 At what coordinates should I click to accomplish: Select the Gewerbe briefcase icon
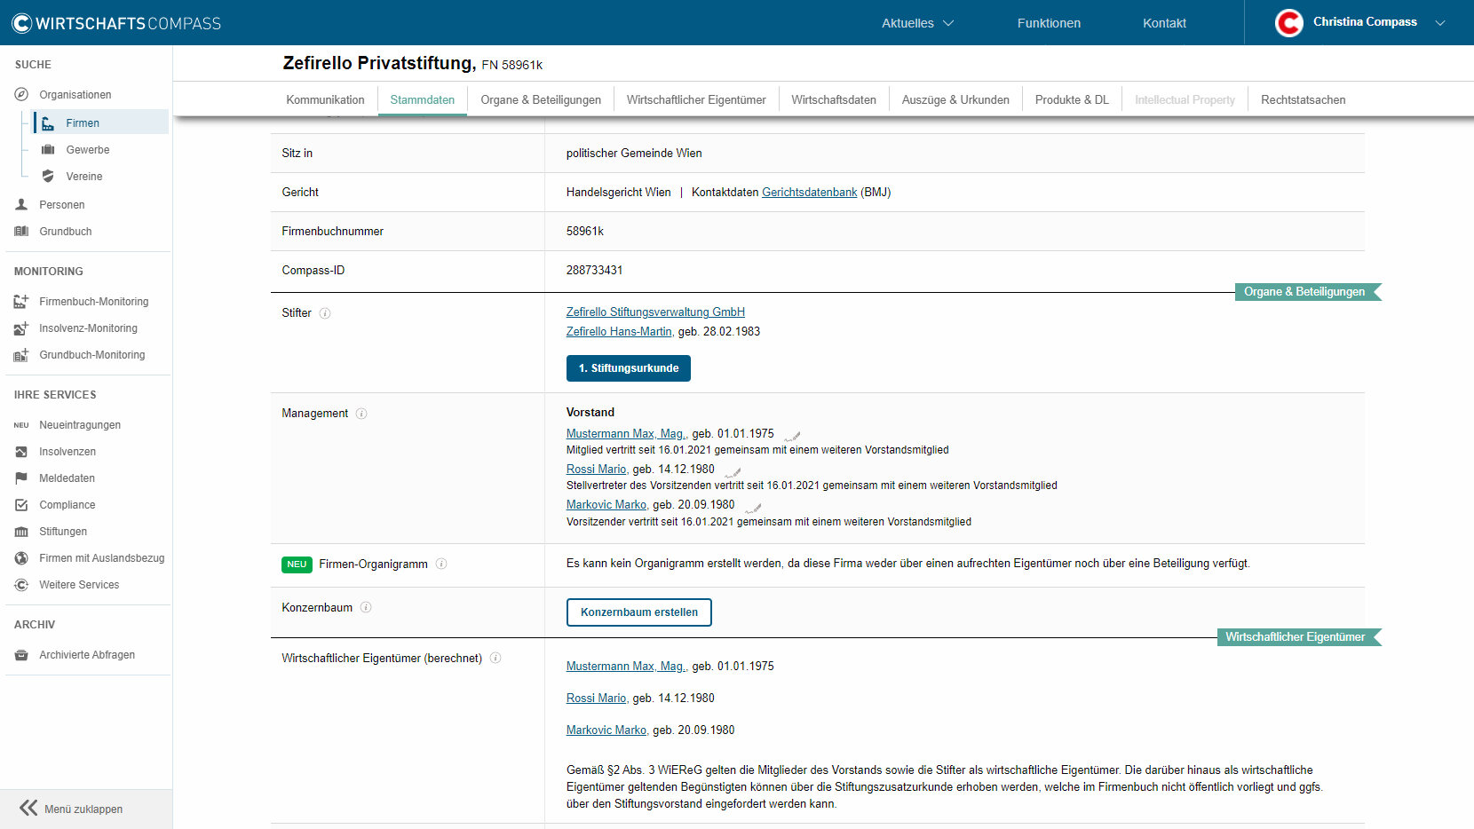point(48,150)
